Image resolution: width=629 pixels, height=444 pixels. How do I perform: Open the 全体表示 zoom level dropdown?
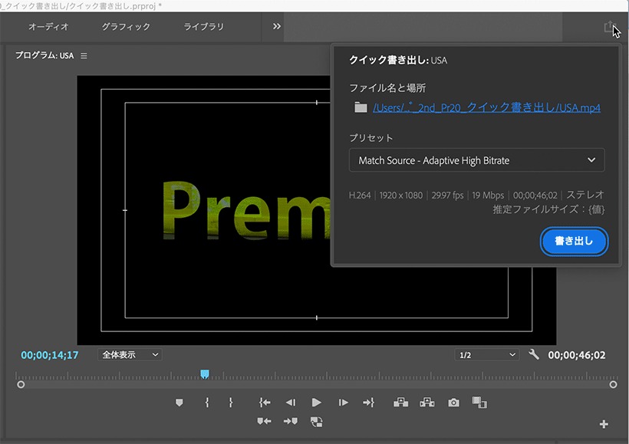pos(130,354)
